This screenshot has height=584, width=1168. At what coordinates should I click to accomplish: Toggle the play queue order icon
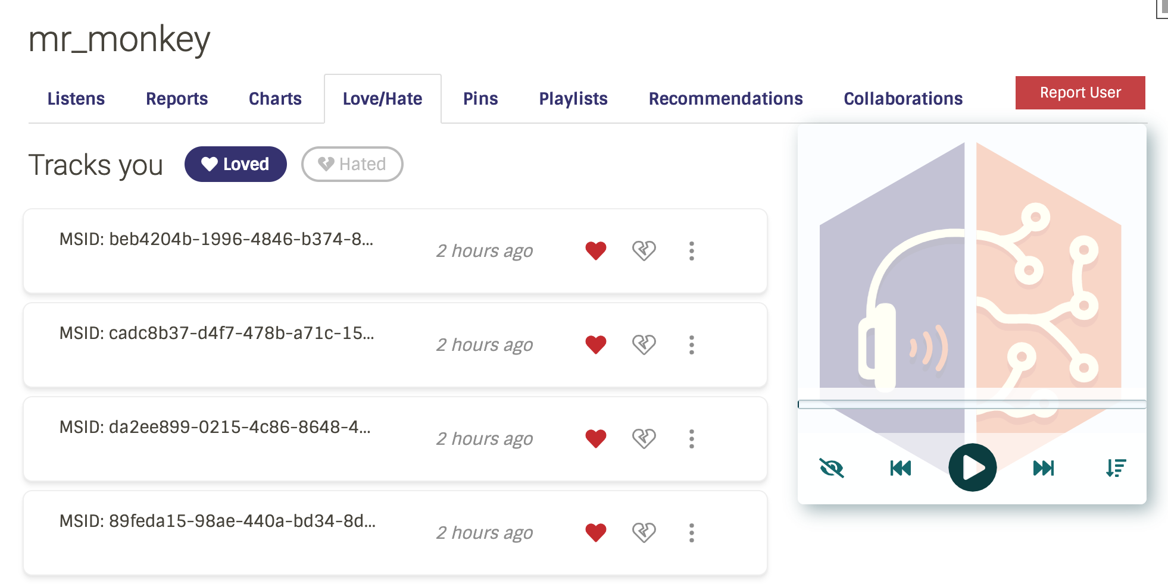pyautogui.click(x=1116, y=468)
